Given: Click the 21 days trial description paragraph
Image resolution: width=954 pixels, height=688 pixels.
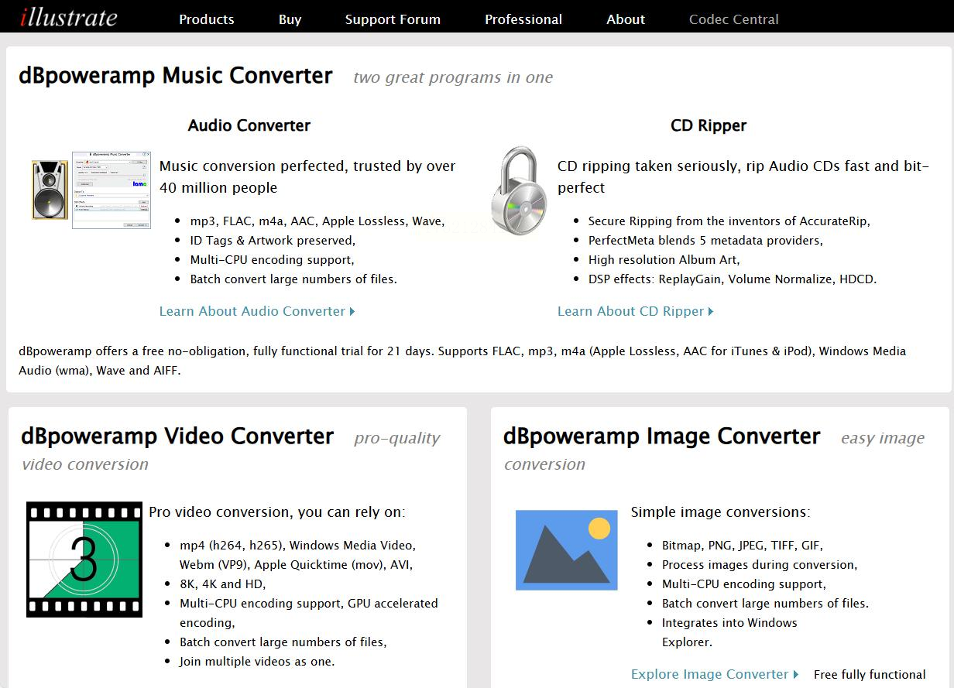Looking at the screenshot, I should click(x=462, y=361).
